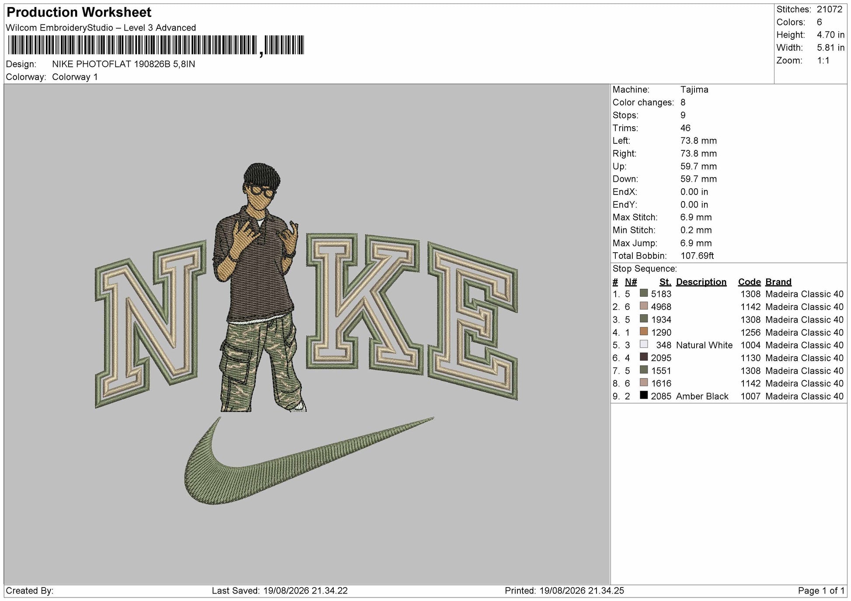Click code '1007' in the stop table

pos(750,396)
